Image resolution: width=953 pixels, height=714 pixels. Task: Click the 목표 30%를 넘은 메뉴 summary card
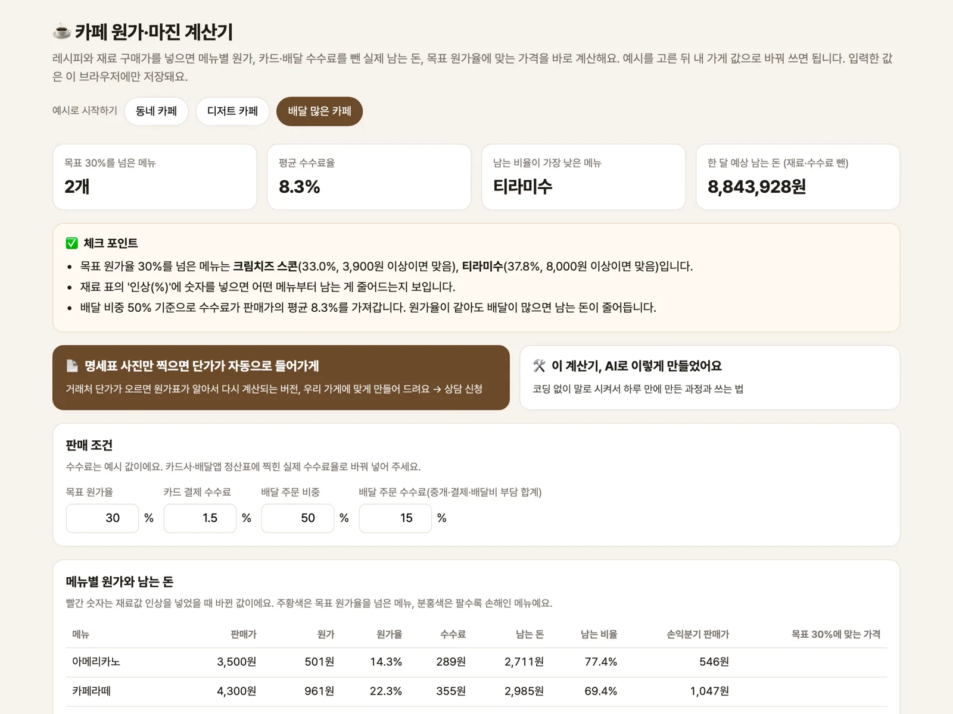tap(155, 177)
